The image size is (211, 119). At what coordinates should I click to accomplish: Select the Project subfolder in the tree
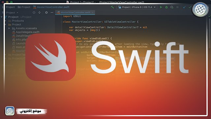(15, 24)
